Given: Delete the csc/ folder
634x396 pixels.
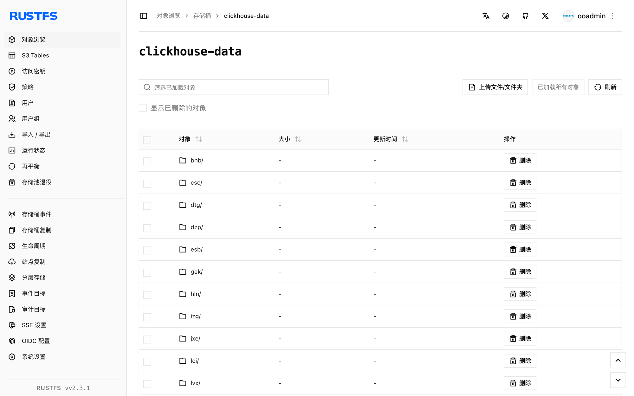Looking at the screenshot, I should tap(520, 183).
